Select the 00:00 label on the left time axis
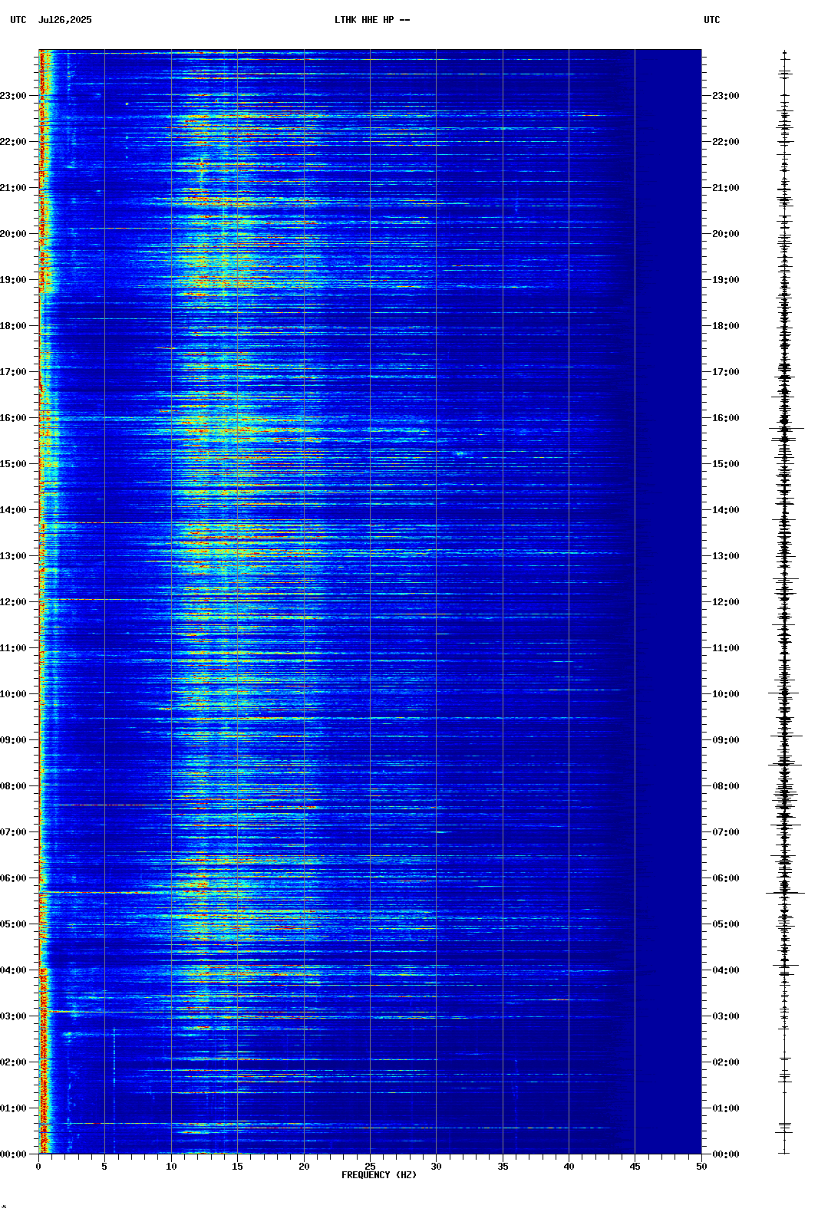Image resolution: width=818 pixels, height=1215 pixels. click(x=13, y=1154)
